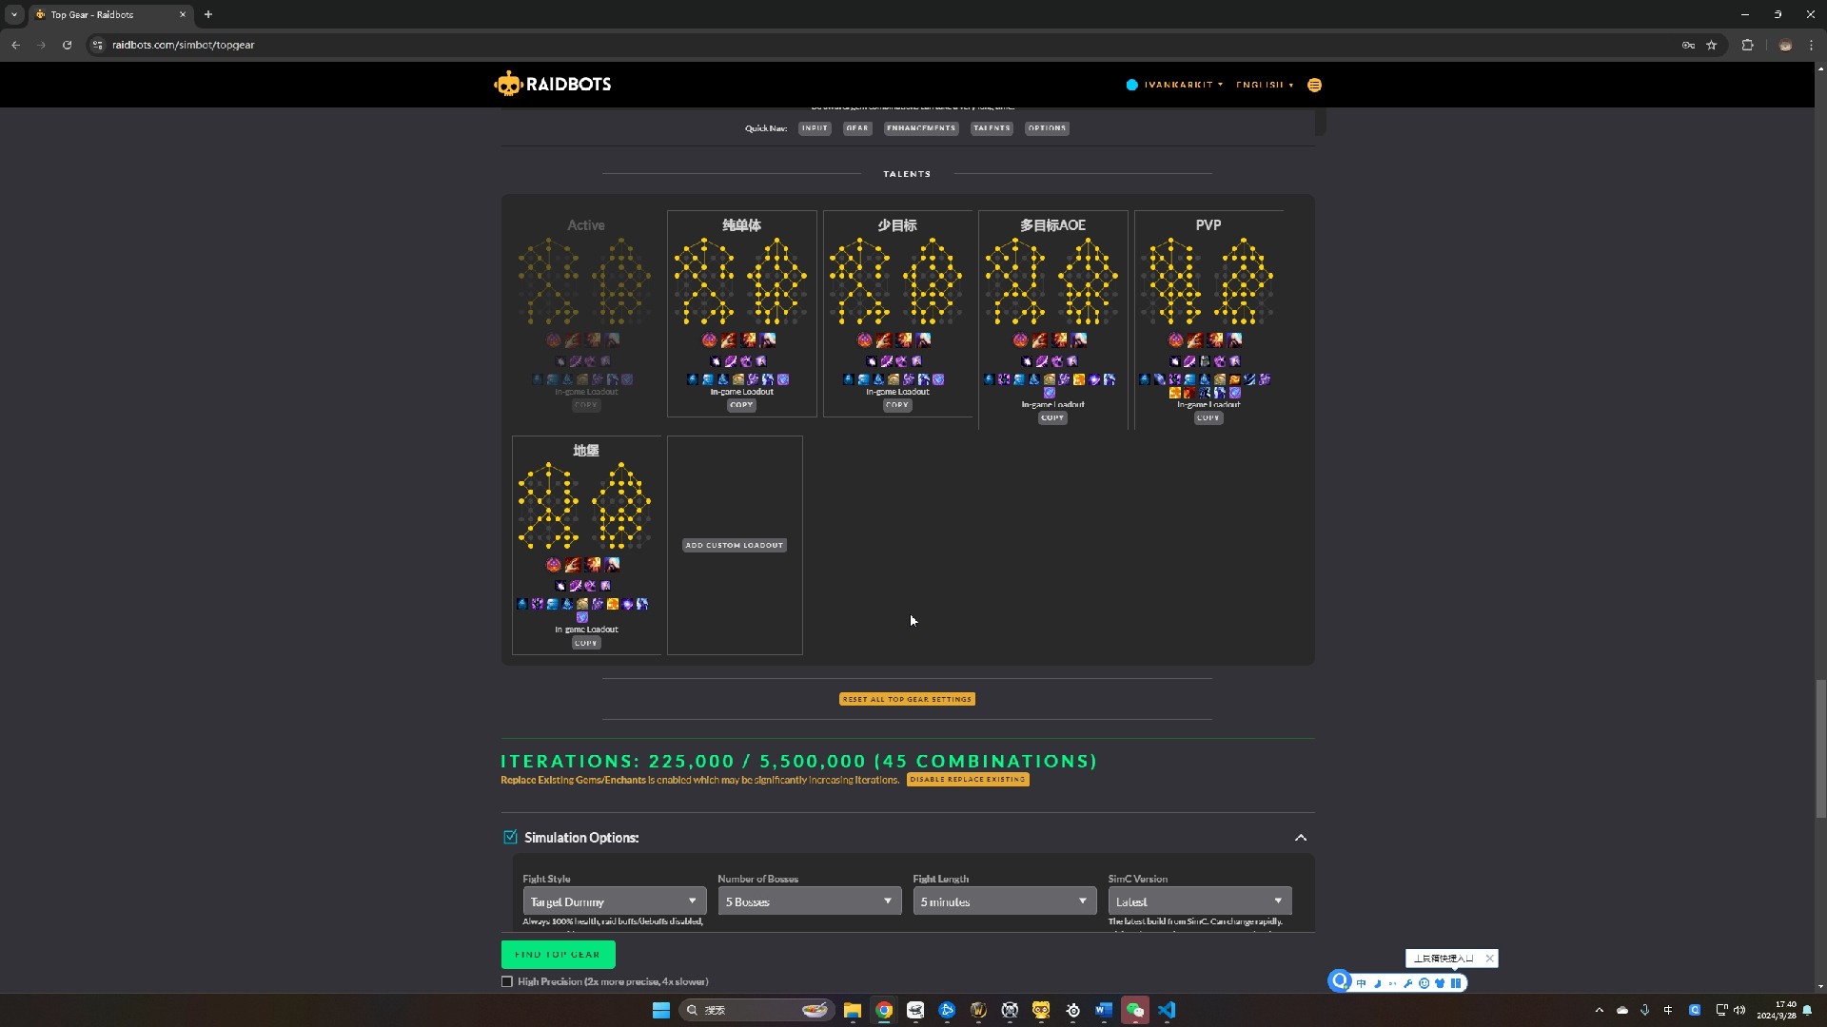Open the IVANKARKIT account dropdown
The width and height of the screenshot is (1827, 1027).
coord(1175,85)
